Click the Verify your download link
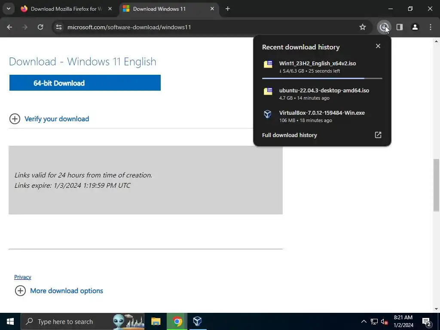 coord(57,119)
